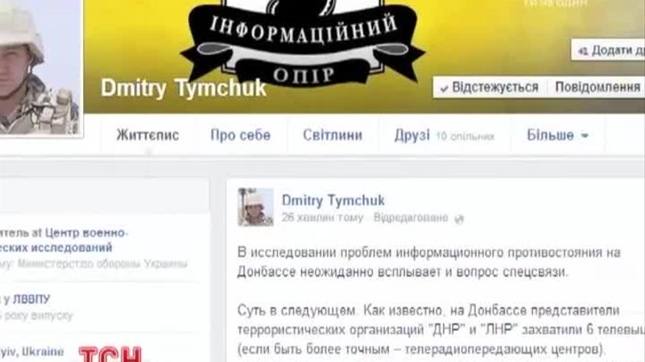This screenshot has width=645, height=362.
Task: Expand the Більше dropdown menu
Action: click(557, 135)
